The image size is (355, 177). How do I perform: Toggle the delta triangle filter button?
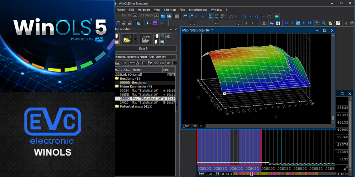click(138, 63)
